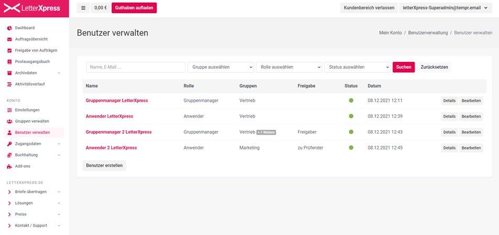499x235 pixels.
Task: Open Dashboard via its sidebar icon
Action: (9, 28)
